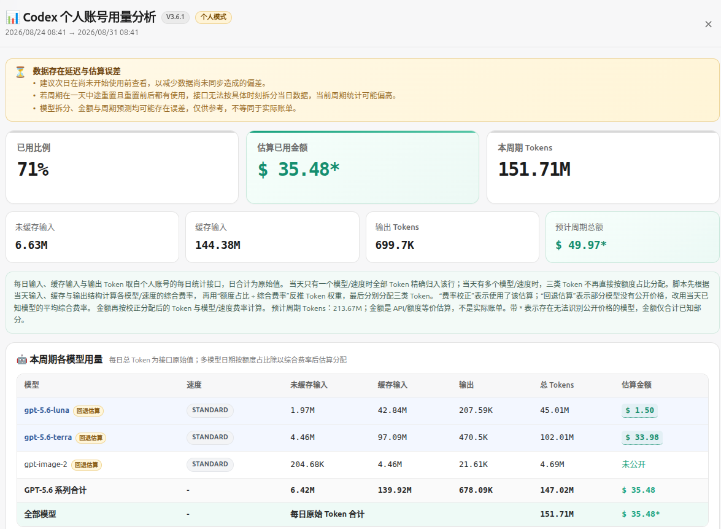Select the 本周期 Tokens 151.71M card
The width and height of the screenshot is (721, 529).
[x=603, y=168]
